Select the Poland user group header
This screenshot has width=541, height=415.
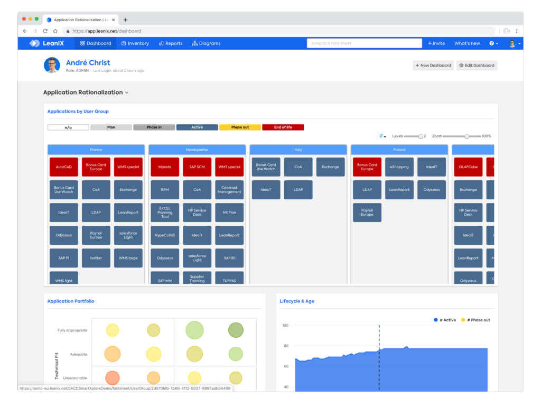point(399,150)
